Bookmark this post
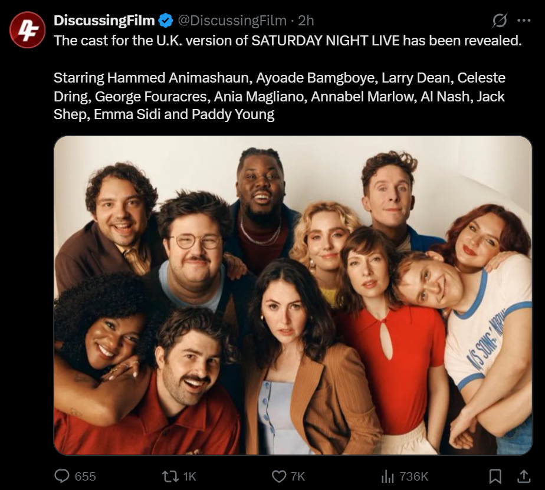 point(495,476)
